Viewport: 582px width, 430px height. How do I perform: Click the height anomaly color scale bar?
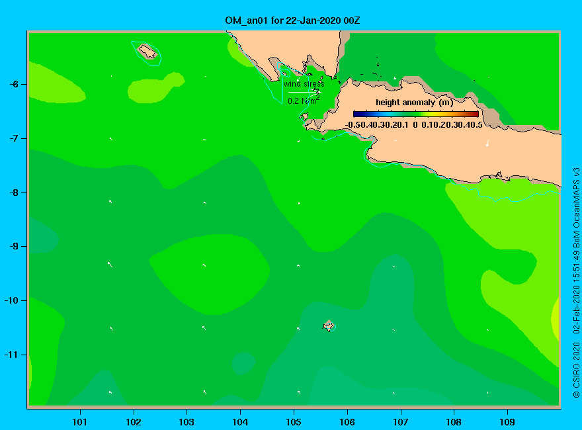[x=416, y=114]
